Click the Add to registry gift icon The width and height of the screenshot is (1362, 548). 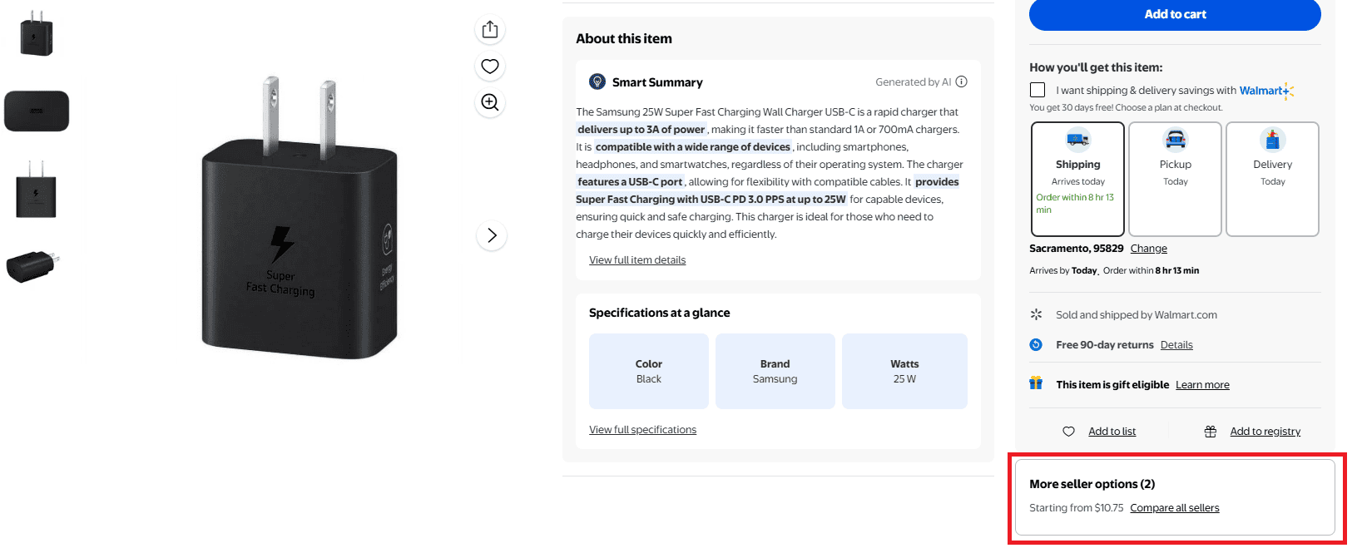pos(1211,432)
